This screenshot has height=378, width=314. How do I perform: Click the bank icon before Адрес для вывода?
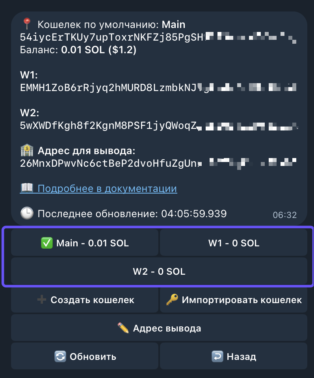(x=27, y=151)
